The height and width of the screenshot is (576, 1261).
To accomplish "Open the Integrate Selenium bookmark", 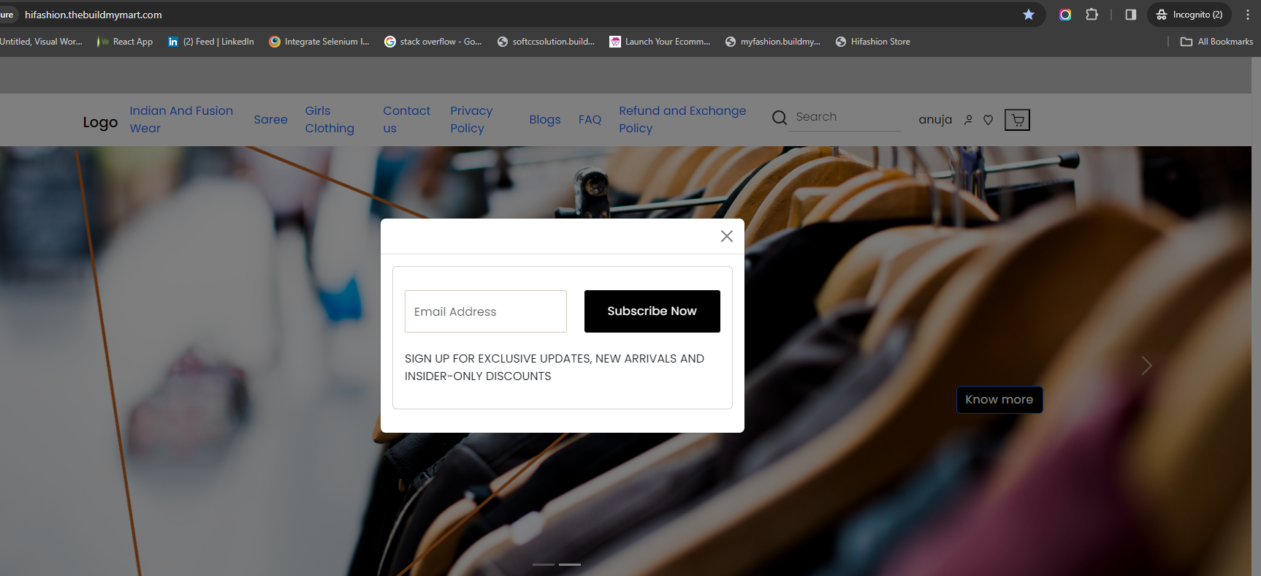I will point(319,42).
